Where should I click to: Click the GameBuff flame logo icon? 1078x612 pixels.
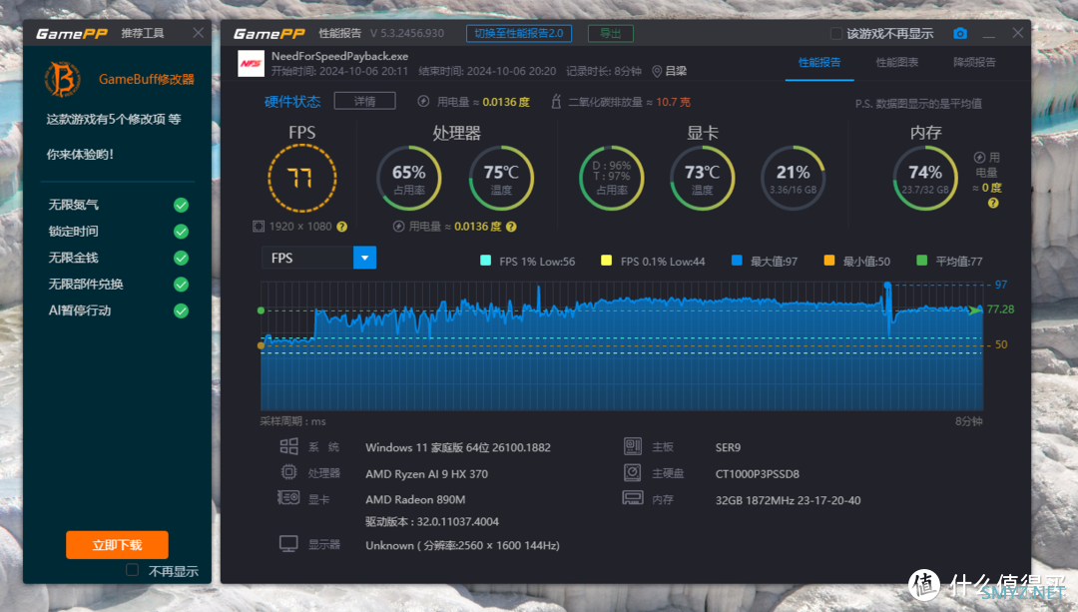coord(63,79)
